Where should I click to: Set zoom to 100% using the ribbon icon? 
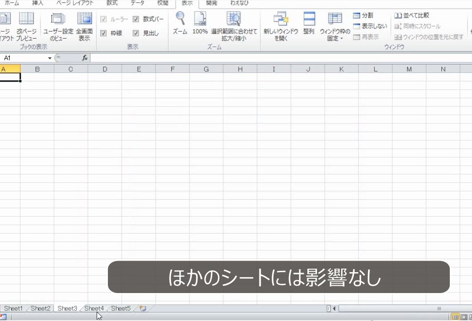200,20
